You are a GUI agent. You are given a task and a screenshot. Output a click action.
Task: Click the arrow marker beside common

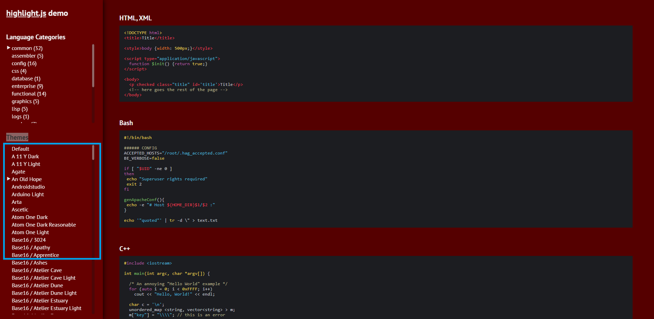tap(9, 48)
